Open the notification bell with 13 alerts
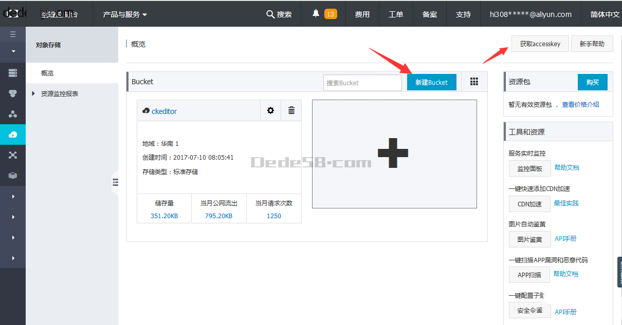The height and width of the screenshot is (325, 622). (316, 14)
